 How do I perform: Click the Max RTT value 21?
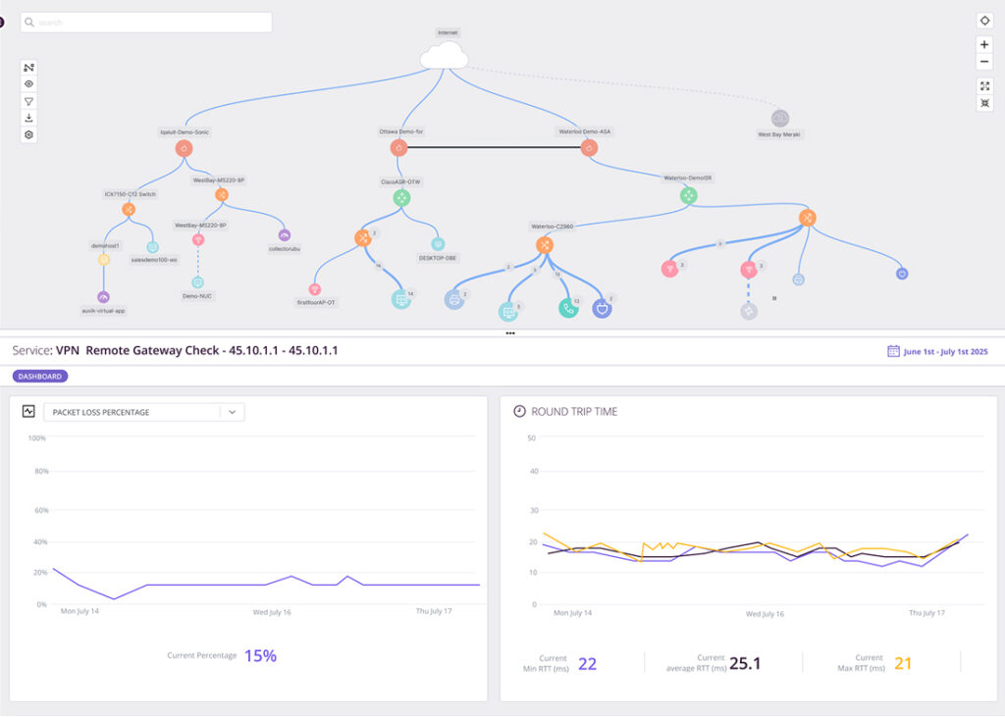pyautogui.click(x=903, y=663)
